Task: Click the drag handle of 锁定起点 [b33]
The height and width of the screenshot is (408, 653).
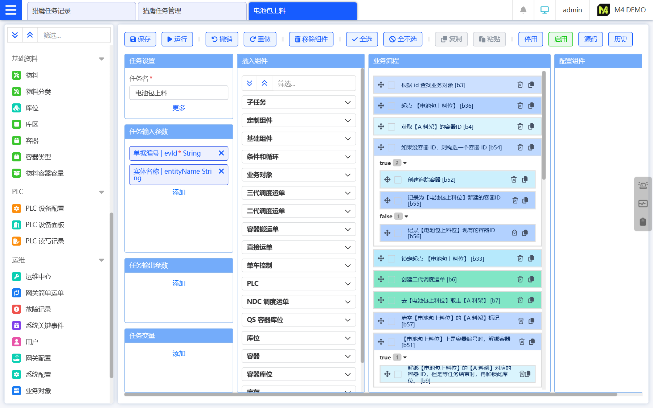Action: pyautogui.click(x=381, y=259)
